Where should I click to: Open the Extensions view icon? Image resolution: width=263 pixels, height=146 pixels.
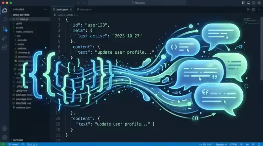5,47
